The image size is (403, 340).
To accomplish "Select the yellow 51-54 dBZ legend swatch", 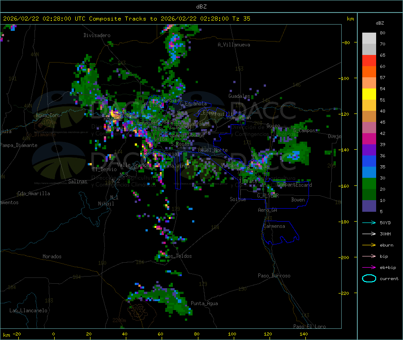I will (369, 94).
